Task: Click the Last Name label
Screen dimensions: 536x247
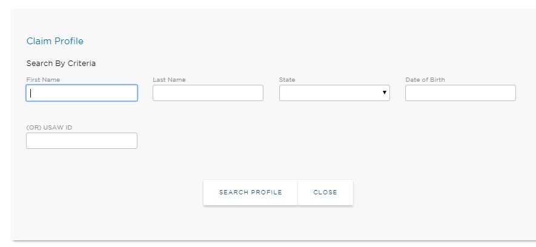Action: [169, 79]
